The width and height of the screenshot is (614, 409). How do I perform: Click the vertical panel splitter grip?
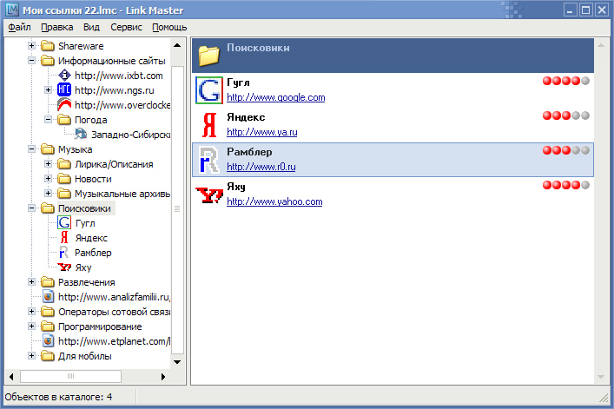pos(177,209)
